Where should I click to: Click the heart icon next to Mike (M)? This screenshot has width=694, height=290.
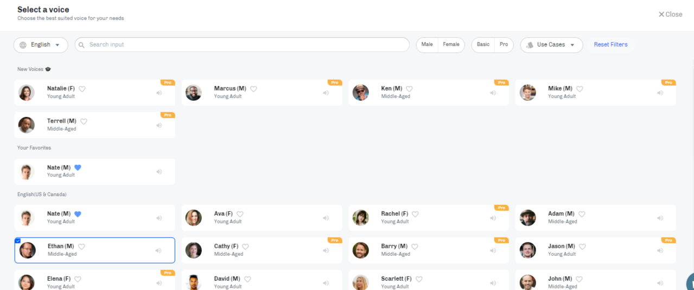(x=580, y=89)
